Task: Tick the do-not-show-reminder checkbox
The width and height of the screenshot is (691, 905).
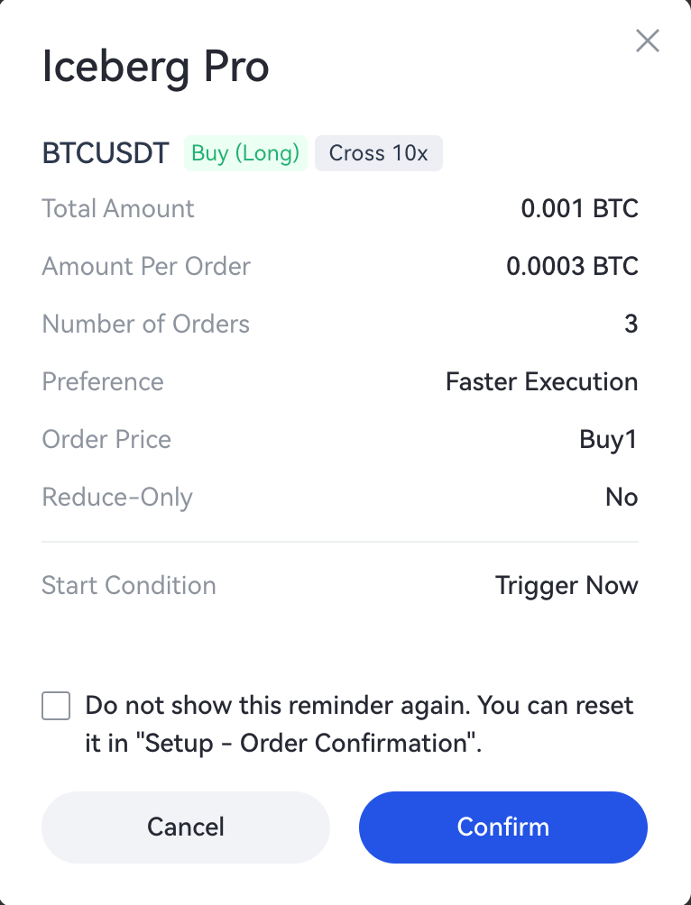Action: coord(56,706)
